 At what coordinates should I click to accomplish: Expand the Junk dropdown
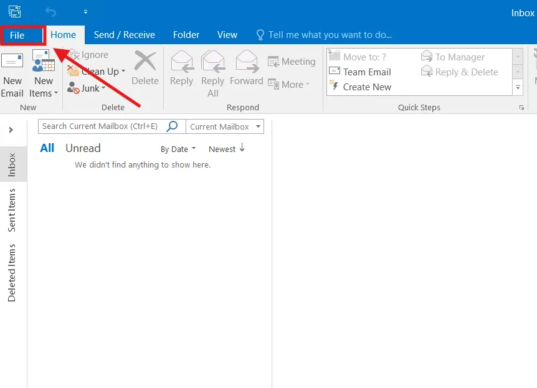click(x=105, y=88)
